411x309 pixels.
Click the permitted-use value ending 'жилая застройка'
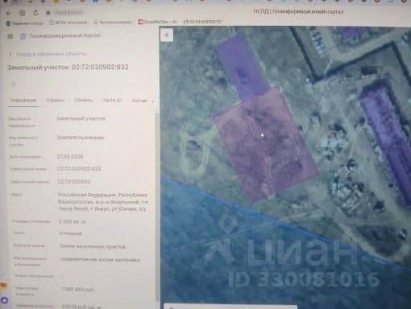[x=100, y=260]
